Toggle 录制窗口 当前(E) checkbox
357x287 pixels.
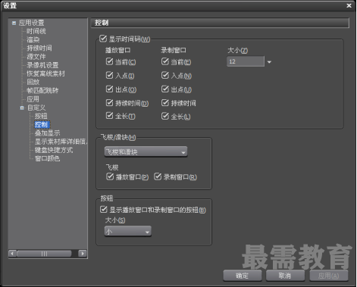165,61
